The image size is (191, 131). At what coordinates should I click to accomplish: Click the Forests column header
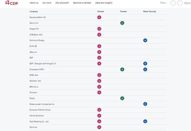(124, 11)
